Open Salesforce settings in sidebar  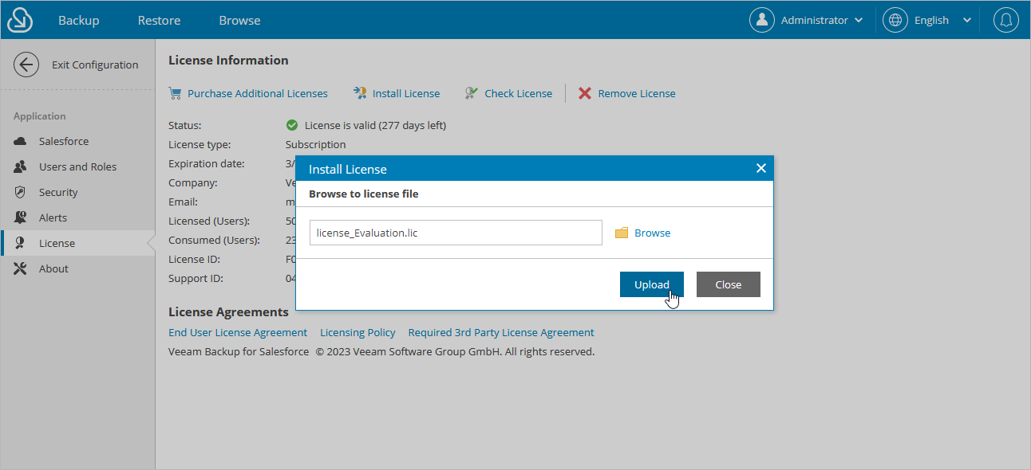(x=64, y=141)
